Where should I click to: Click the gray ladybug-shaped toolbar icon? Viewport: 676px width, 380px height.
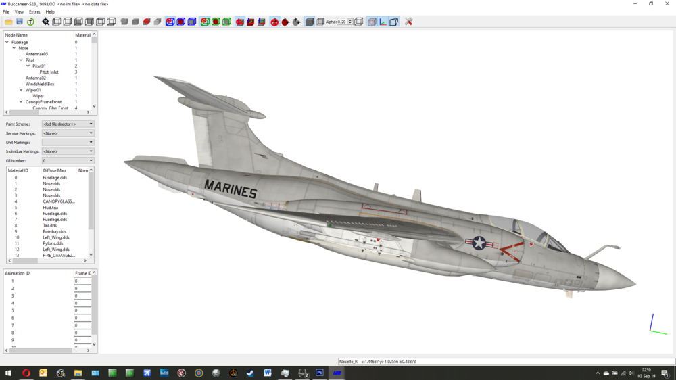296,22
